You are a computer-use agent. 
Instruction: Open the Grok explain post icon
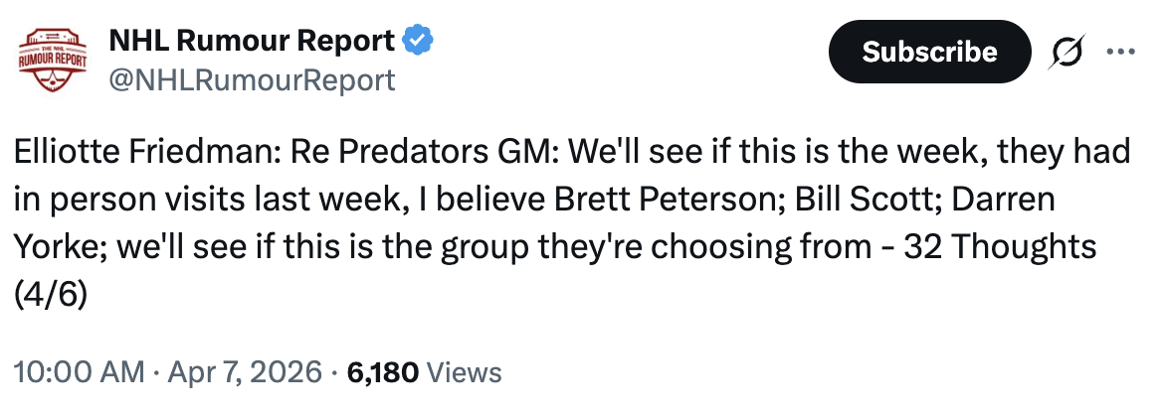click(1067, 51)
